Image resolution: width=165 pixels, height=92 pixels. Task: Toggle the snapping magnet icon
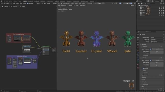click(98, 3)
